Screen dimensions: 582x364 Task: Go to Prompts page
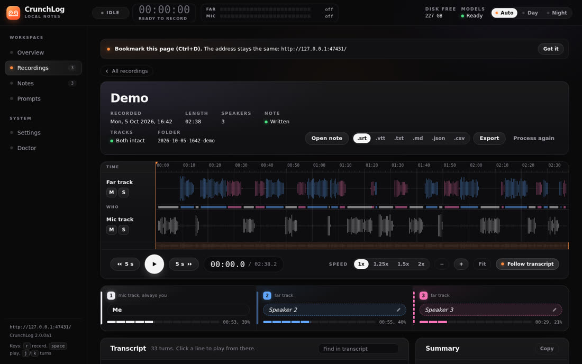(43, 99)
